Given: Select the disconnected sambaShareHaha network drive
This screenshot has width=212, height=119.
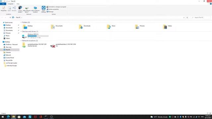Looking at the screenshot, I should coord(63,45).
